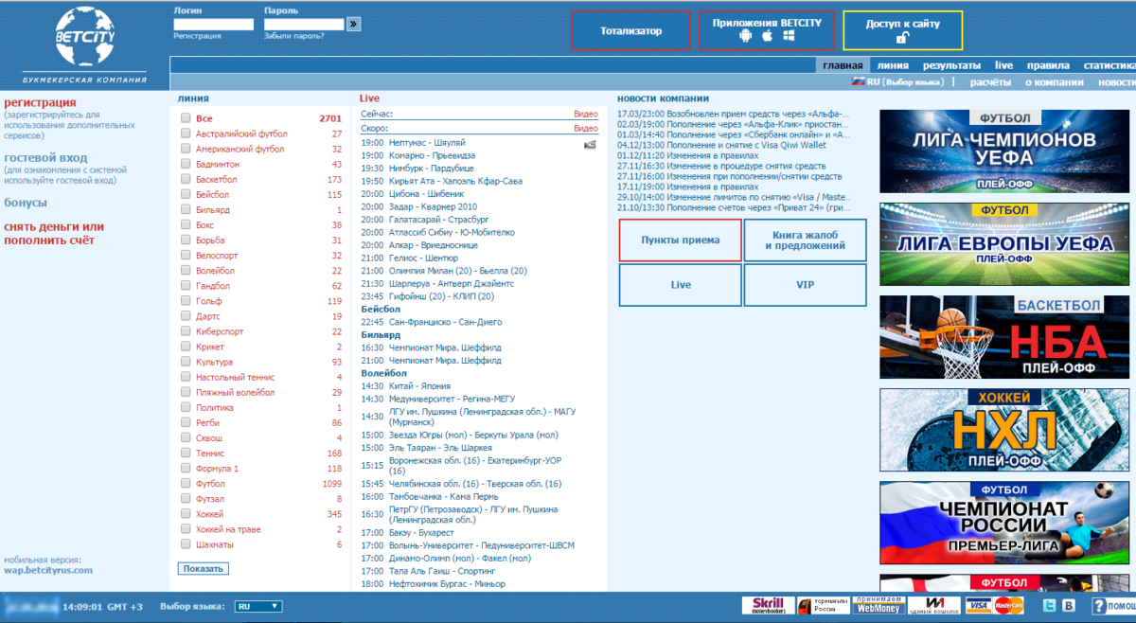The height and width of the screenshot is (623, 1136).
Task: Click the MasterCard logo
Action: [1008, 605]
